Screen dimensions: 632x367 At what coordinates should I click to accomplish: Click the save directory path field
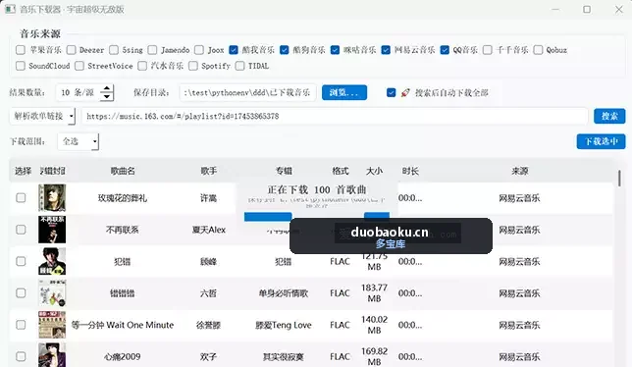247,92
